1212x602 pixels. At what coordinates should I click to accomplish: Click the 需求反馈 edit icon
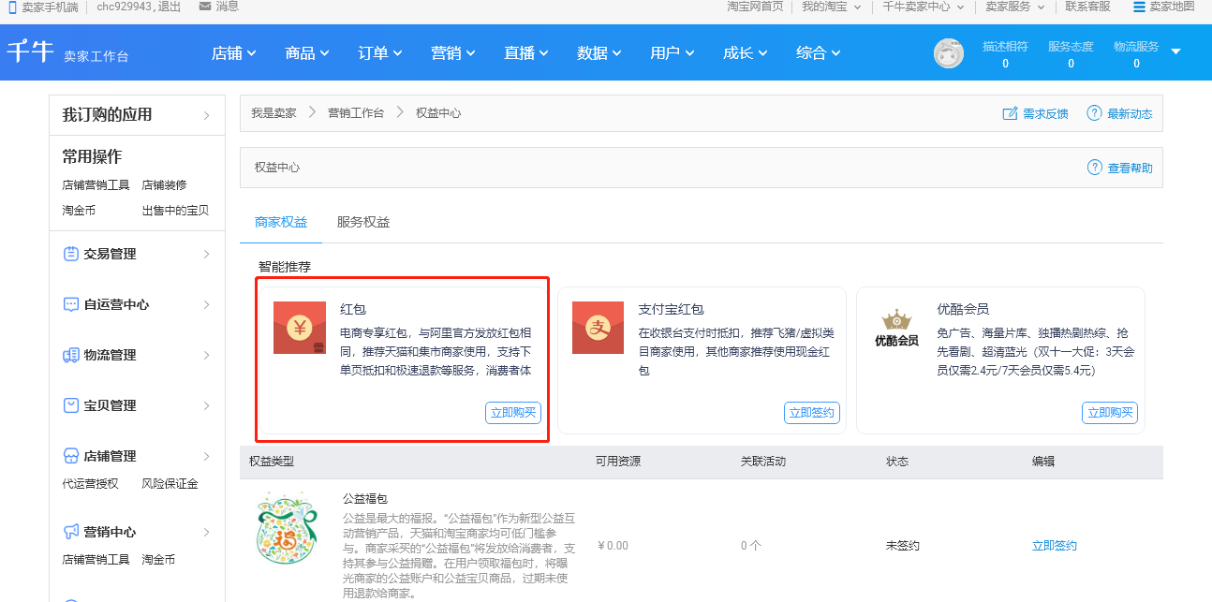pos(1010,113)
